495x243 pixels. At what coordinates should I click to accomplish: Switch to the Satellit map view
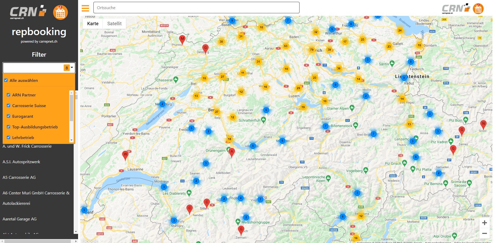pyautogui.click(x=114, y=24)
